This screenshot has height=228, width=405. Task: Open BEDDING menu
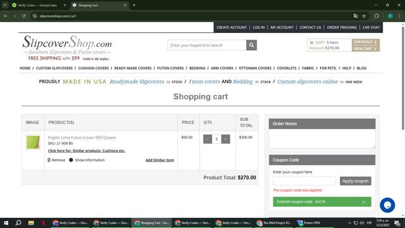(197, 68)
